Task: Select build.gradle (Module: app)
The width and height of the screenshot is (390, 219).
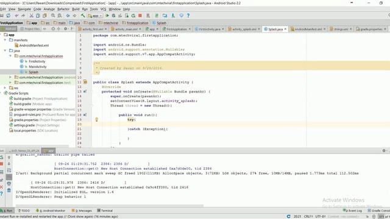Action: point(30,104)
